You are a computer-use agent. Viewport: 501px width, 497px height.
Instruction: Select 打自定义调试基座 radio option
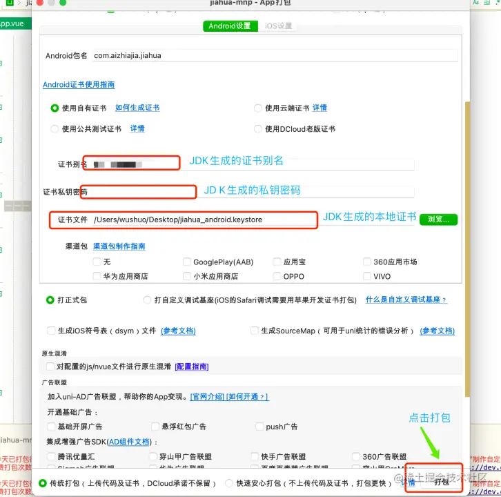[x=147, y=300]
